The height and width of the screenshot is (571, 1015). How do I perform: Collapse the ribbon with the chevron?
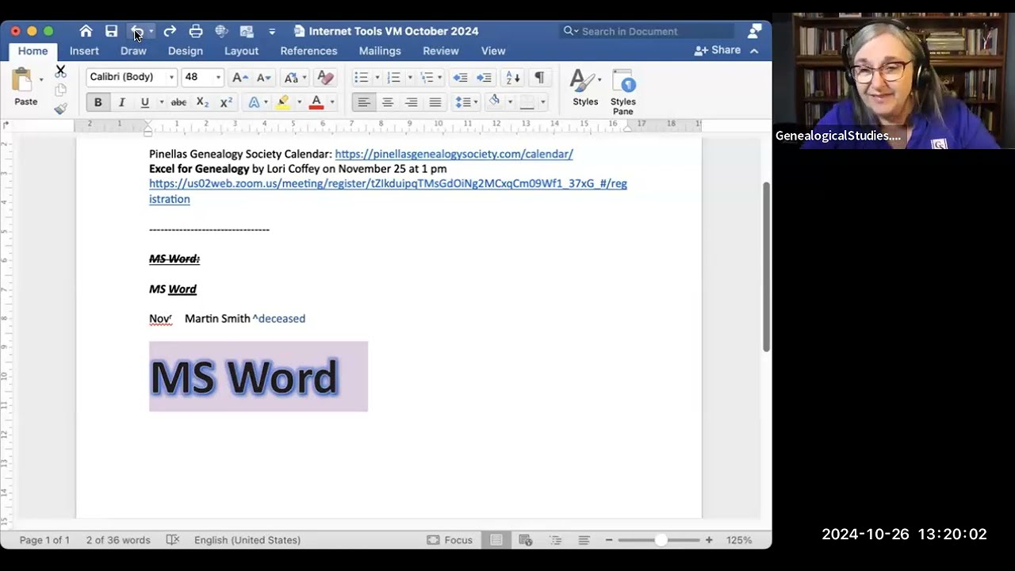tap(754, 51)
